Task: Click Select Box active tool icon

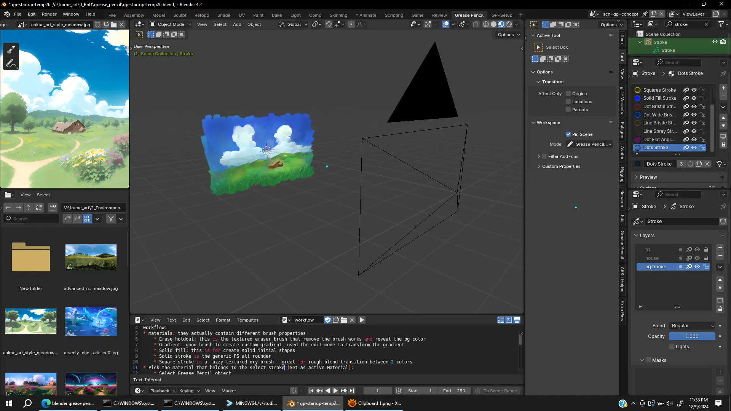Action: coord(538,47)
